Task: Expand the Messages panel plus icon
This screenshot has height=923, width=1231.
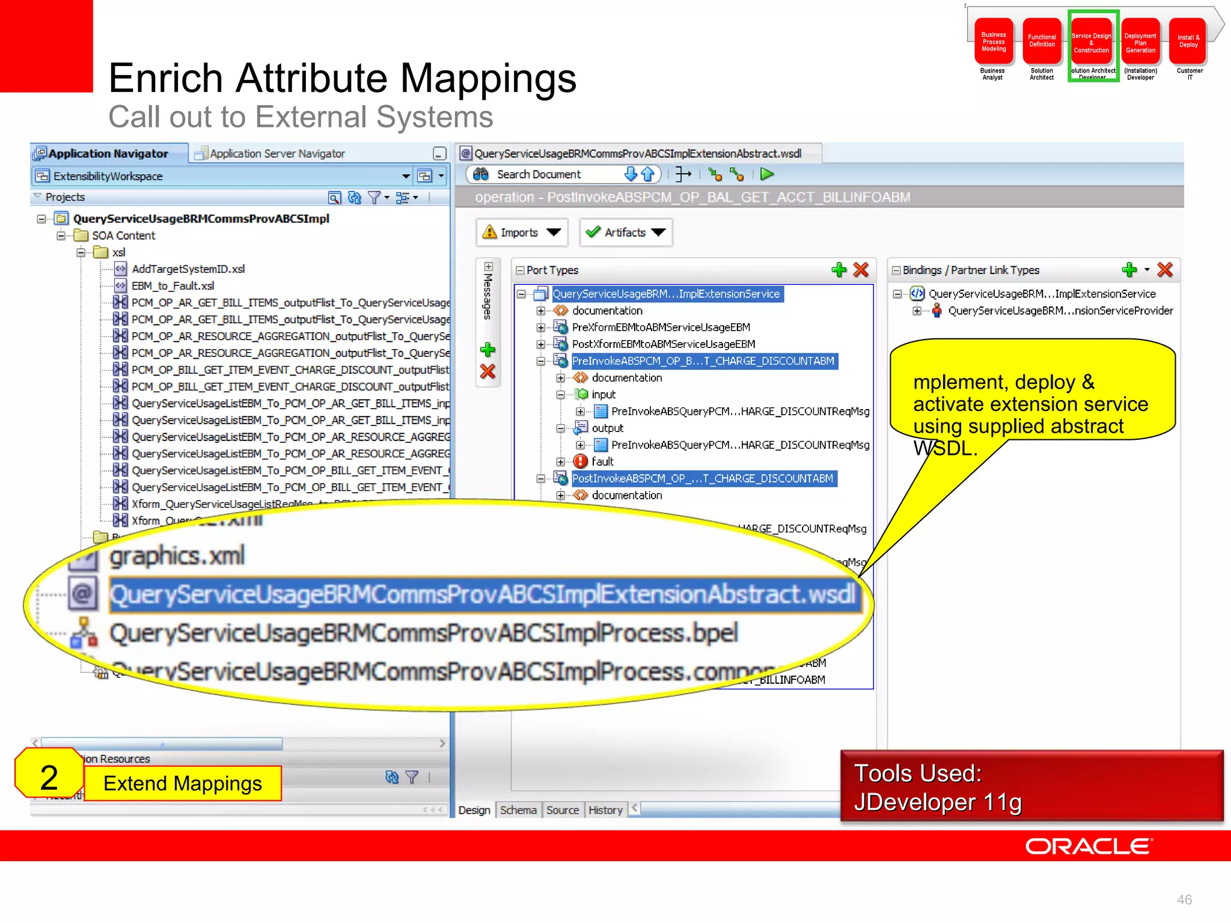Action: (488, 266)
